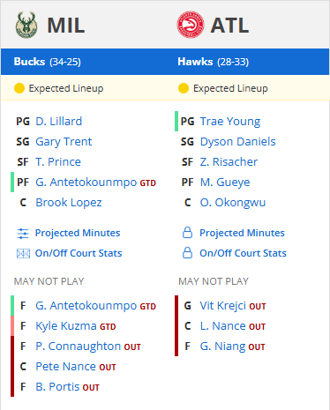Viewport: 330px width, 410px height.
Task: Click the MIL team abbreviation header
Action: (x=66, y=26)
